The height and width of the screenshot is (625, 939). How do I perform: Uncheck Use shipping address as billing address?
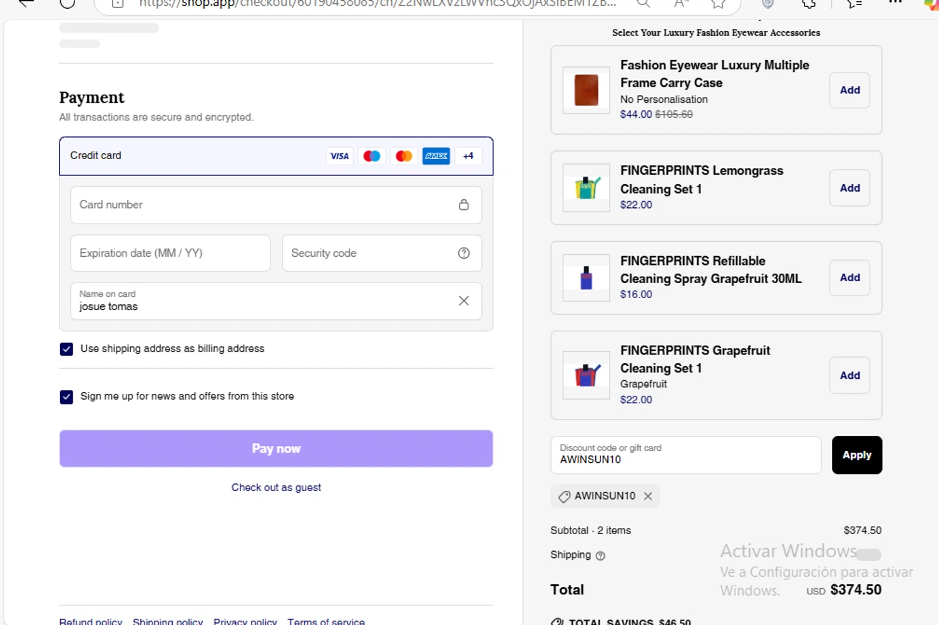[x=66, y=349]
